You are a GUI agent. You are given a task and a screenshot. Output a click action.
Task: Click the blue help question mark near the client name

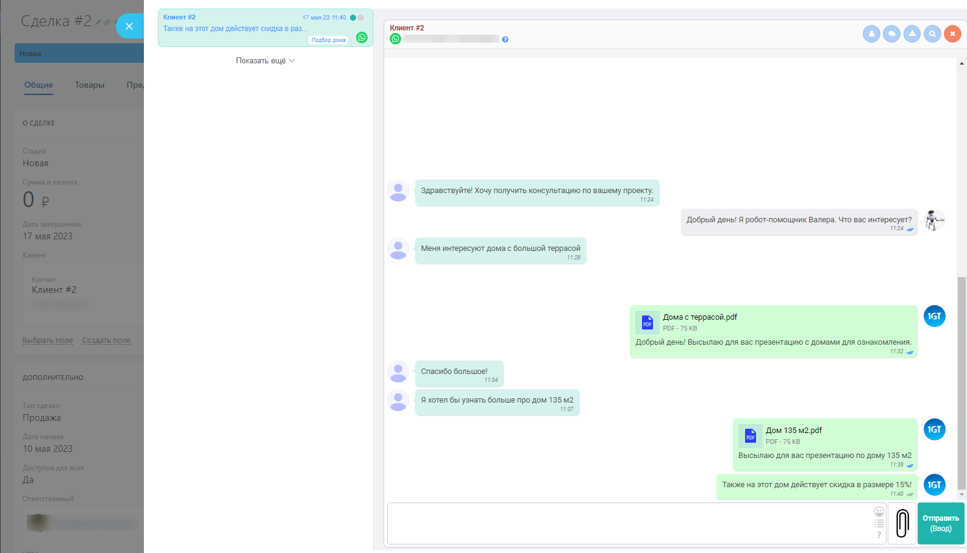coord(505,40)
